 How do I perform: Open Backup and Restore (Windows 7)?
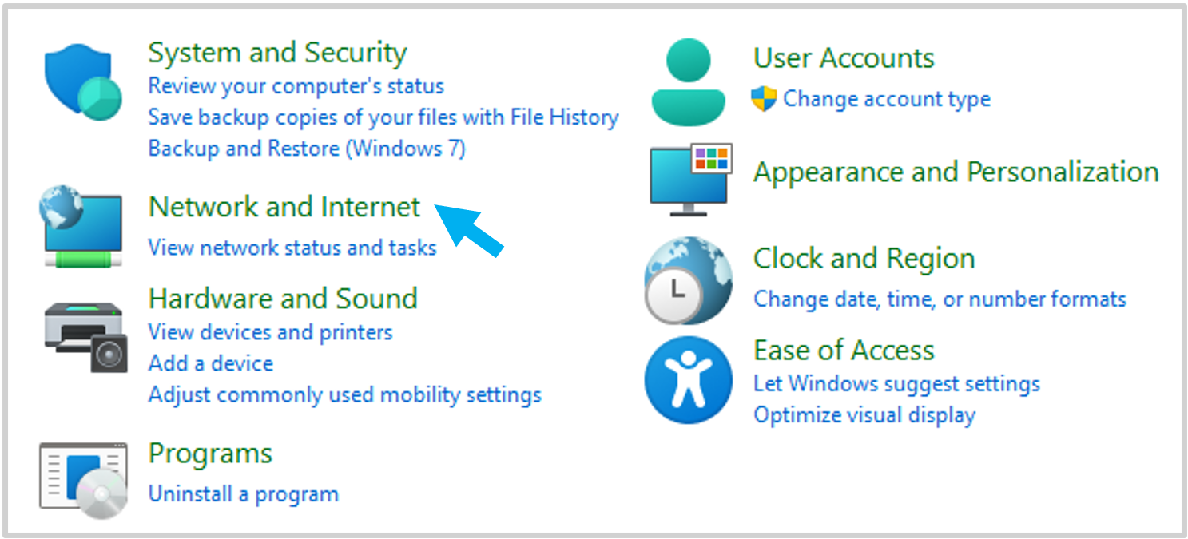point(307,149)
